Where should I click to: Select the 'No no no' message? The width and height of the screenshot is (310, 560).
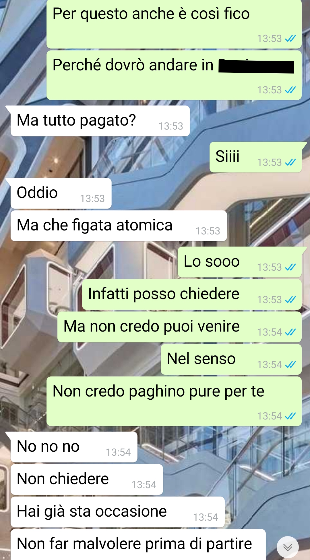point(74,447)
